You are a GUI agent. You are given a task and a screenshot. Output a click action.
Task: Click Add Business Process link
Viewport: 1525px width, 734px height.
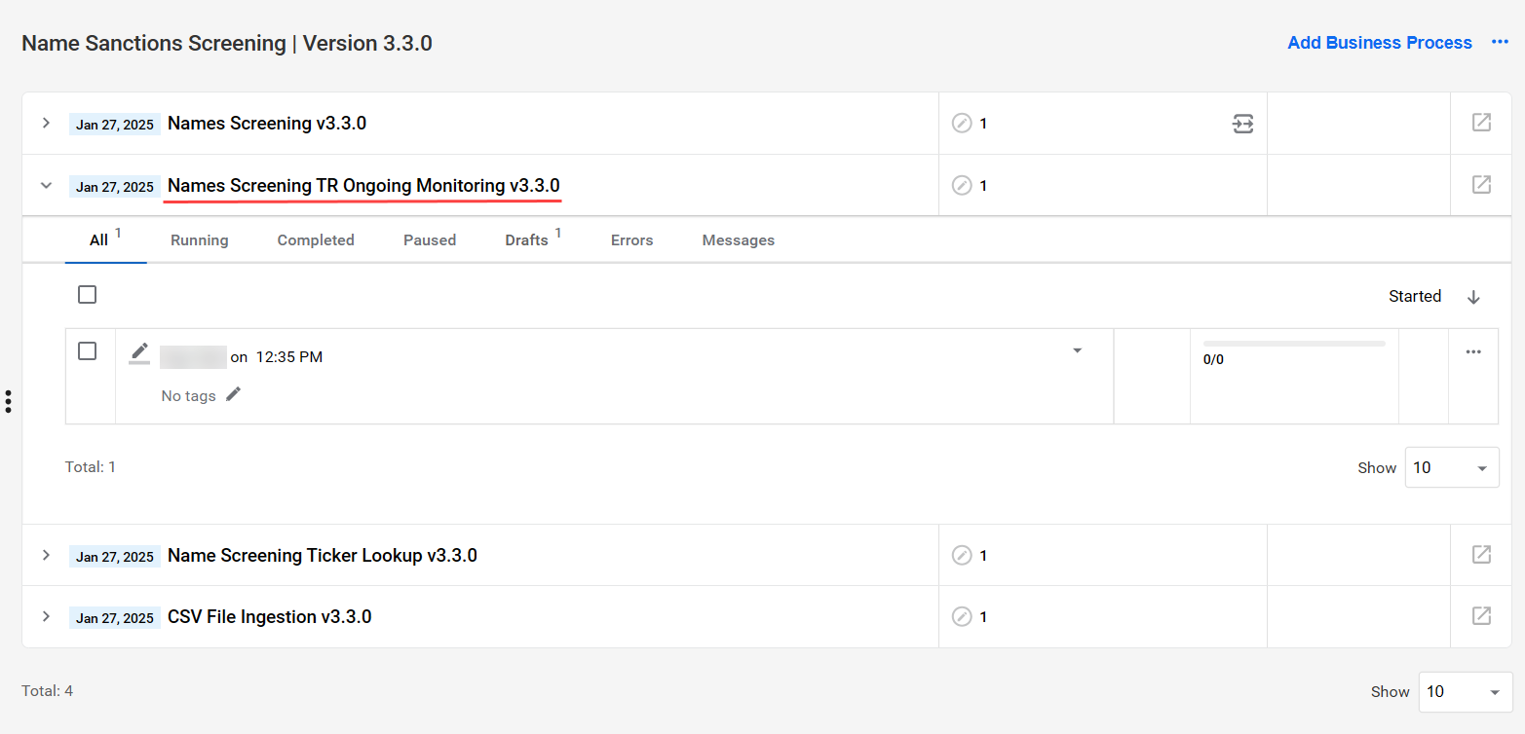(x=1380, y=43)
